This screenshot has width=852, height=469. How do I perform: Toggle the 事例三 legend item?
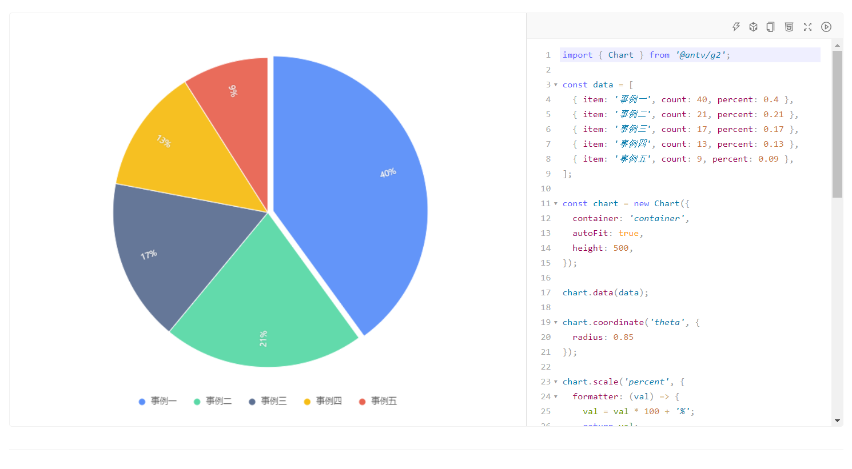tap(268, 401)
